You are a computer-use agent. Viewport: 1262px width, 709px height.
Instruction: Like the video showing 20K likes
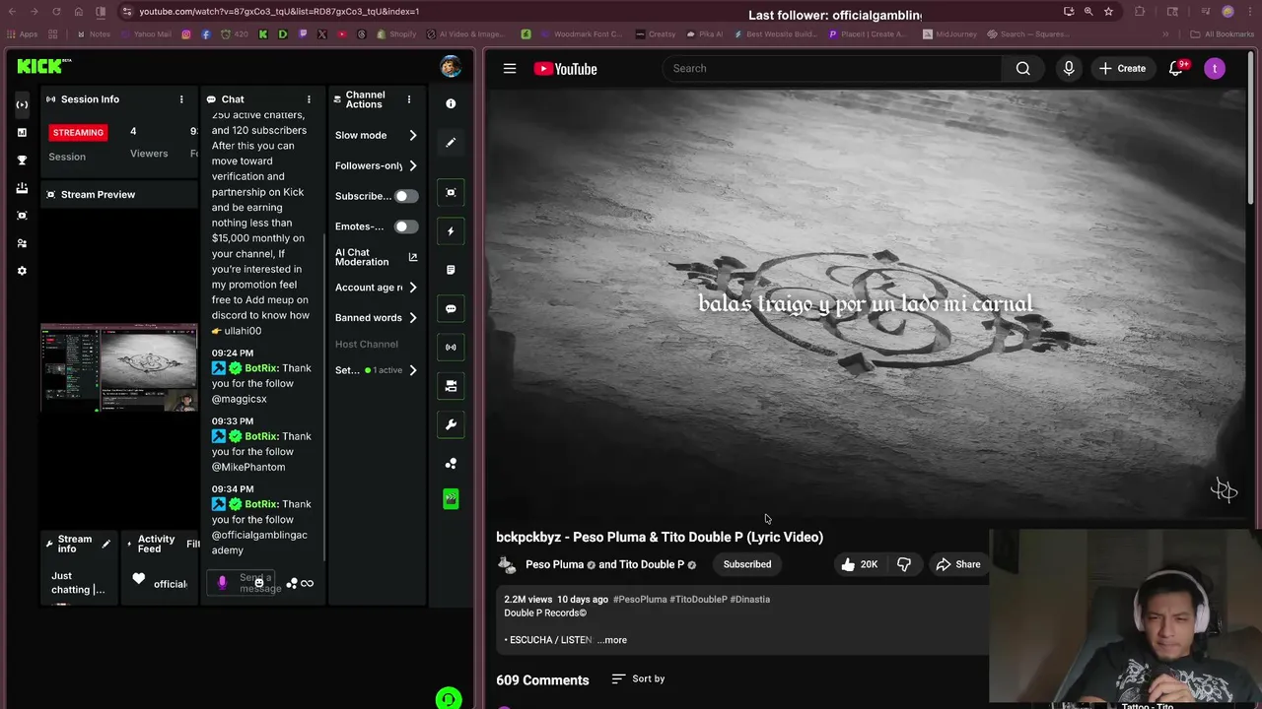point(859,564)
